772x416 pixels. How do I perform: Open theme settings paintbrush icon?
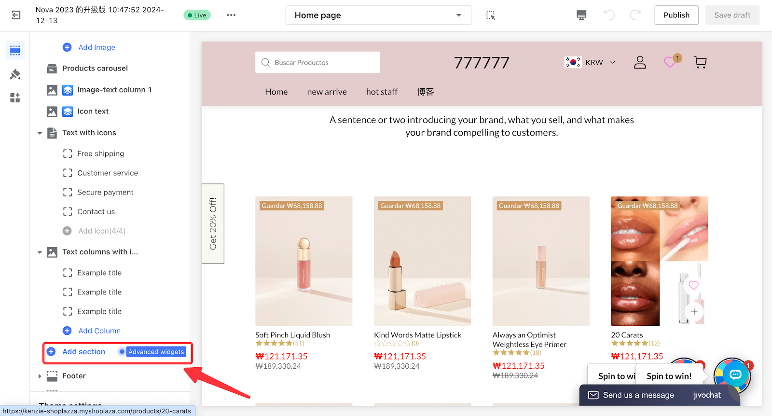15,74
